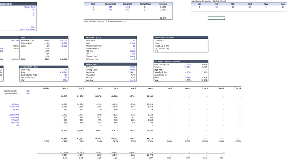Select the Acquisition Loan rate '6.375%'
The width and height of the screenshot is (292, 159).
pos(63,73)
